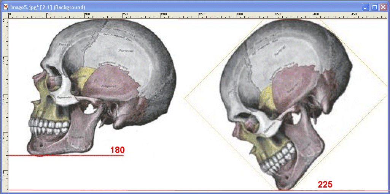
Task: Click the 300 mark on horizontal ruler
Action: (x=239, y=15)
